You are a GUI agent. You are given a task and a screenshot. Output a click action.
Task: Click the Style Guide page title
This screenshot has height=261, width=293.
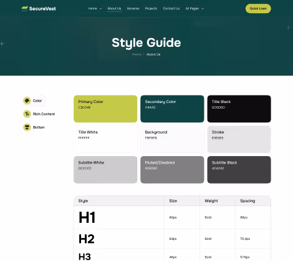point(146,42)
